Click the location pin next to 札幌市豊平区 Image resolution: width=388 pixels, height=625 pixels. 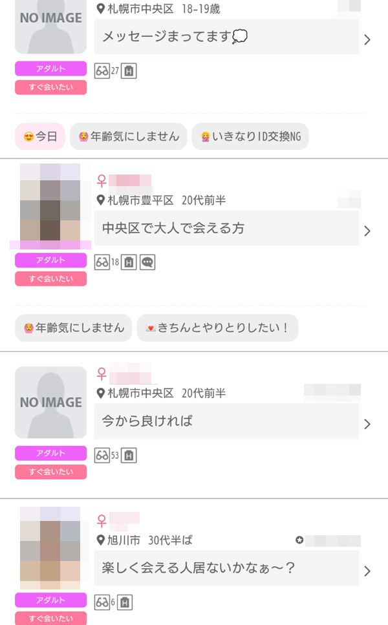click(100, 200)
